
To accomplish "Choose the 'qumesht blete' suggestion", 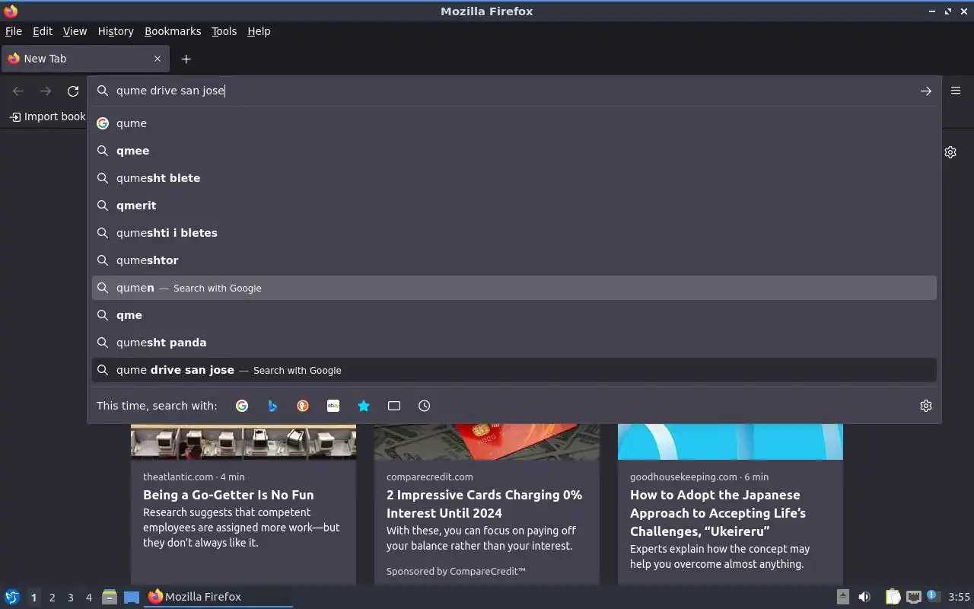I will click(514, 178).
